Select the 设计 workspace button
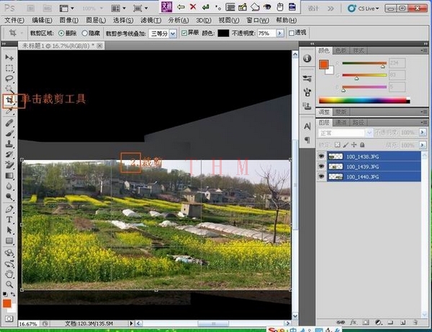432x332 pixels. 313,9
